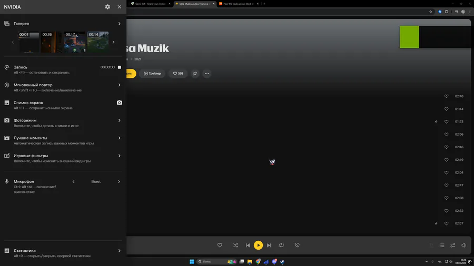Click the Трейлер trailer button
Viewport: 474px width, 266px height.
[152, 74]
